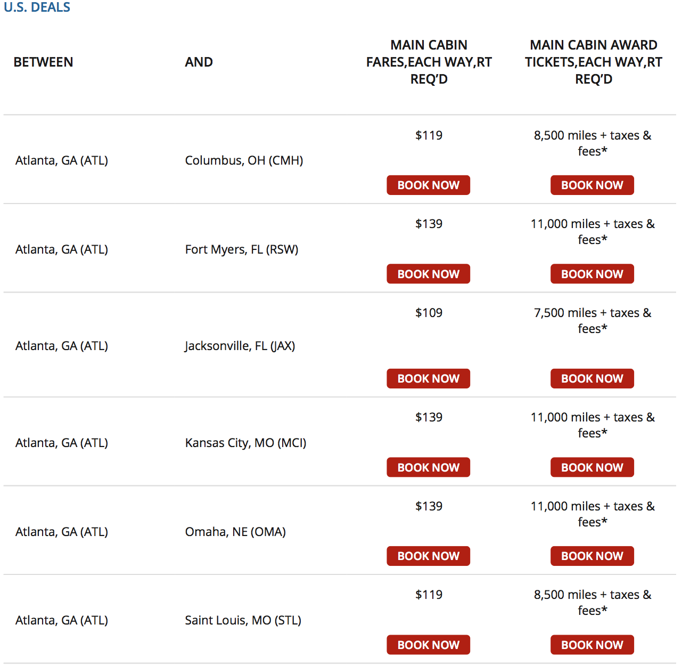This screenshot has width=690, height=665.
Task: Select the Columbus, OH (CMH) destination text
Action: [243, 160]
